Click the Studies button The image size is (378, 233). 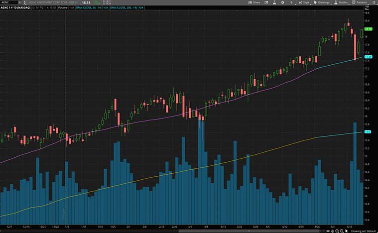click(x=341, y=2)
